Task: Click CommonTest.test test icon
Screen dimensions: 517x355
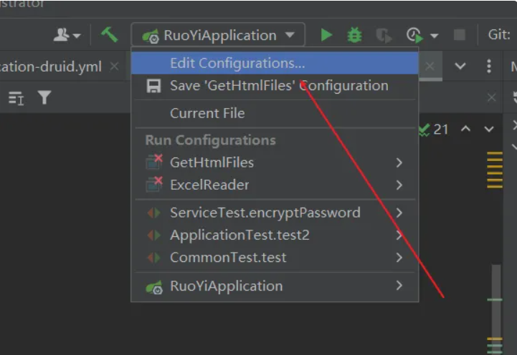Action: coord(154,257)
